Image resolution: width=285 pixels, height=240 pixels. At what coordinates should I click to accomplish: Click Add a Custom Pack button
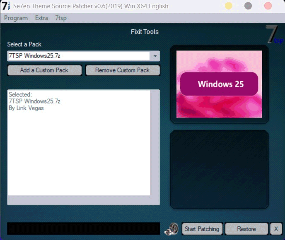pyautogui.click(x=45, y=70)
